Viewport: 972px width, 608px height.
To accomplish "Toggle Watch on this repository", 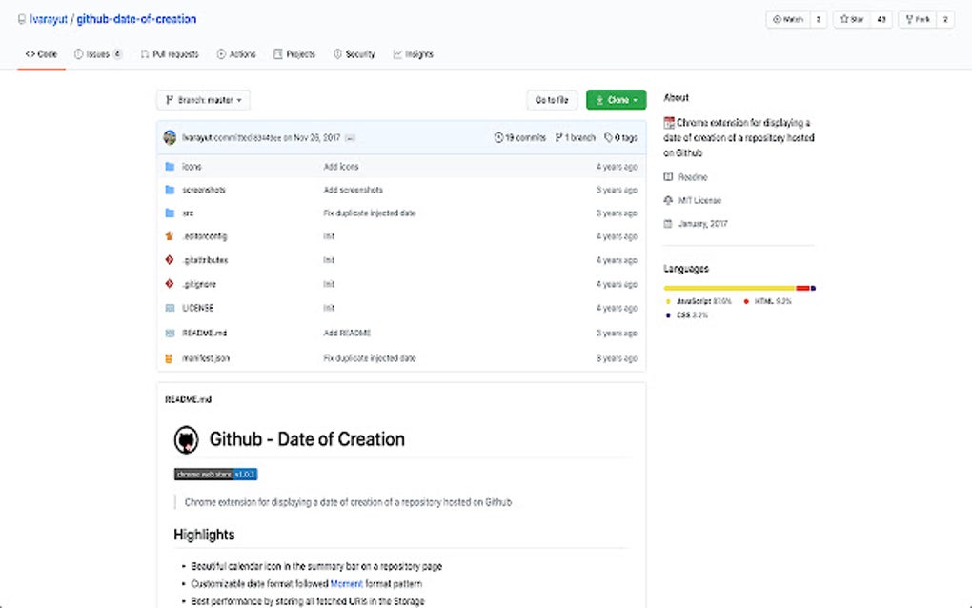I will click(x=788, y=20).
